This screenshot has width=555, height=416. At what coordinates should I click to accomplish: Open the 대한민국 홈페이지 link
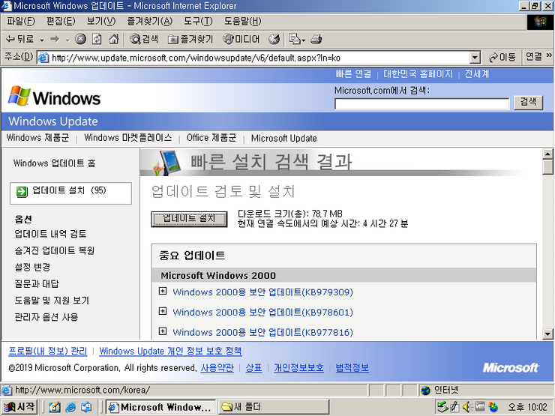418,74
